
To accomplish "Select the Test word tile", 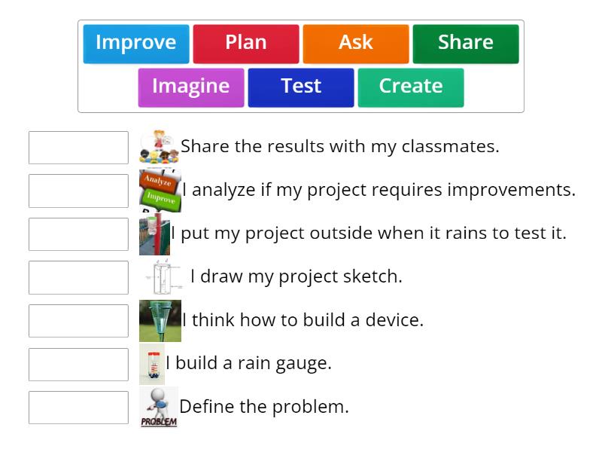I will (x=301, y=86).
